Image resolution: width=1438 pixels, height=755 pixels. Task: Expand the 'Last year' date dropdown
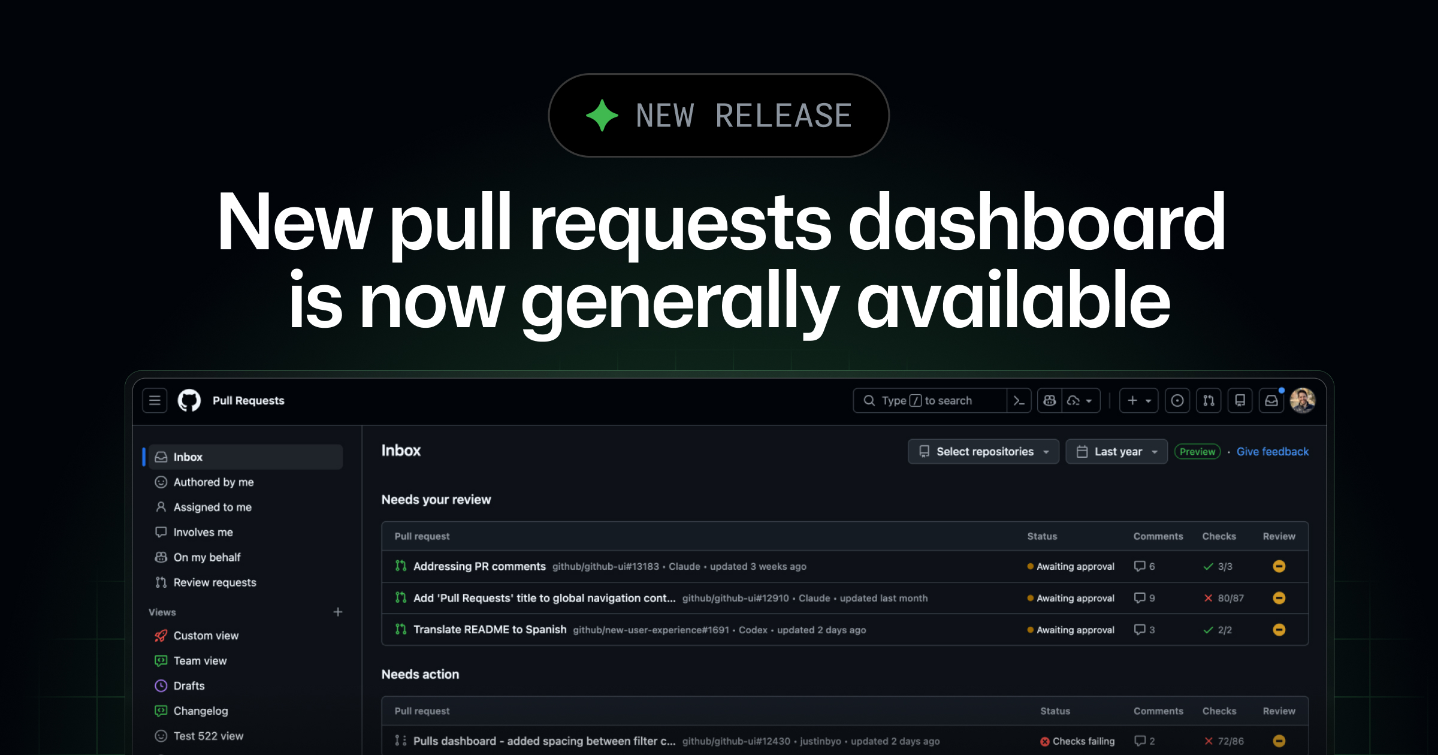(1117, 451)
